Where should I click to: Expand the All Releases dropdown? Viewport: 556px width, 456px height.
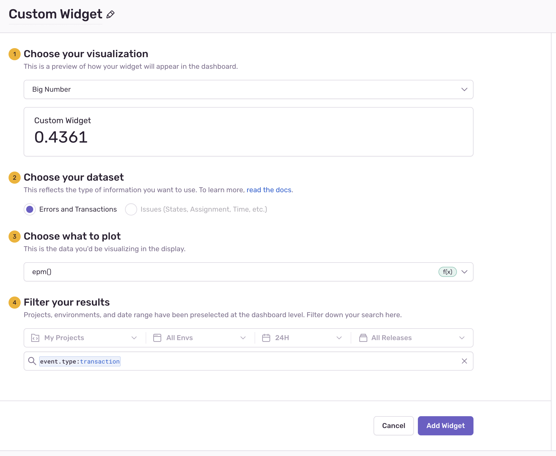(462, 338)
